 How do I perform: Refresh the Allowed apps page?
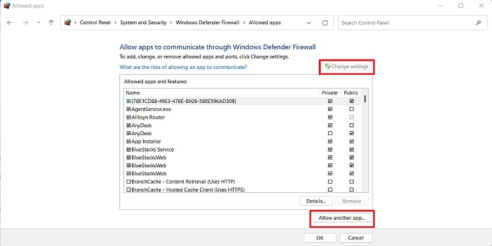tap(325, 23)
